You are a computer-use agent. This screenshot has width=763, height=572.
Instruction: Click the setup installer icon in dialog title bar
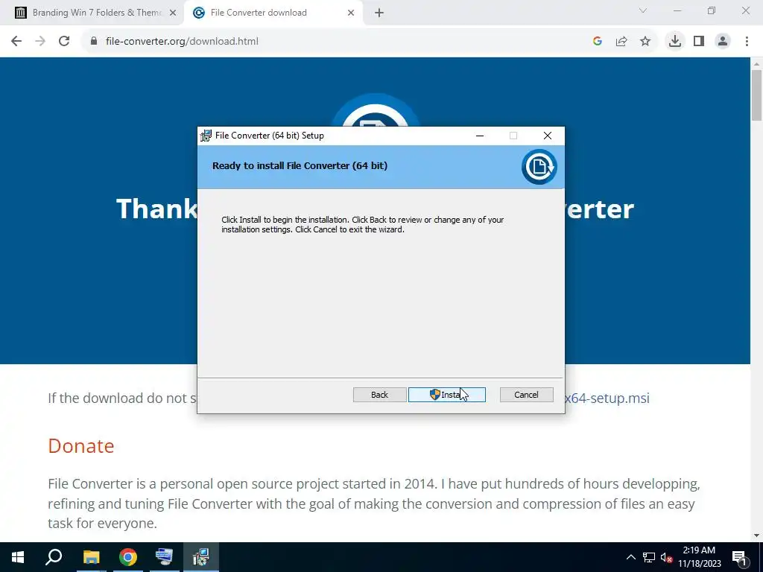coord(206,136)
